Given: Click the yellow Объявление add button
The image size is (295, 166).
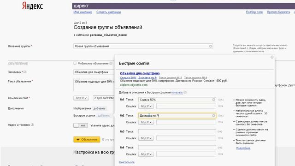Looking at the screenshot, I should 87,139.
